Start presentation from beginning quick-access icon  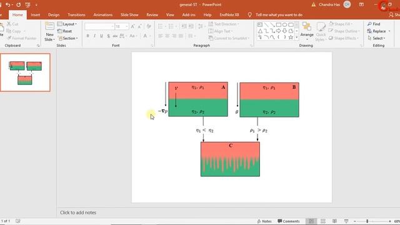(27, 4)
